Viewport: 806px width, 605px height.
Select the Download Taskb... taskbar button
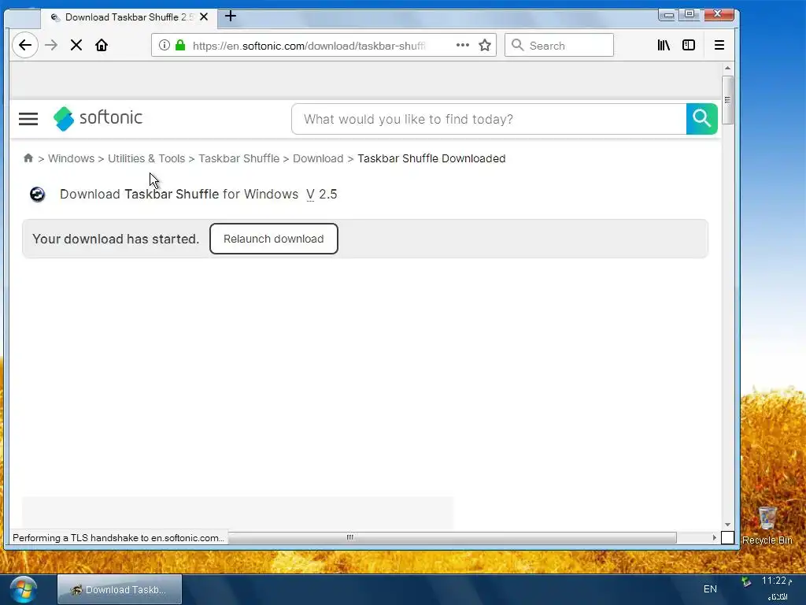tap(120, 589)
